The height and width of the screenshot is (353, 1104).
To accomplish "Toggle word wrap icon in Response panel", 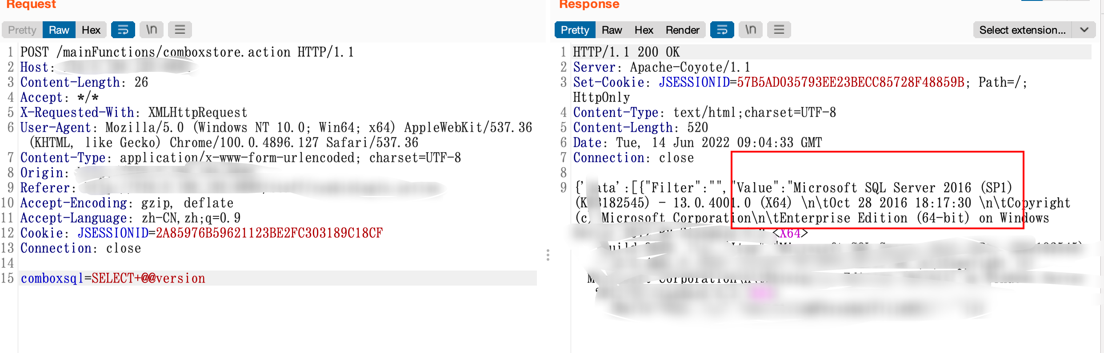I will [x=722, y=30].
